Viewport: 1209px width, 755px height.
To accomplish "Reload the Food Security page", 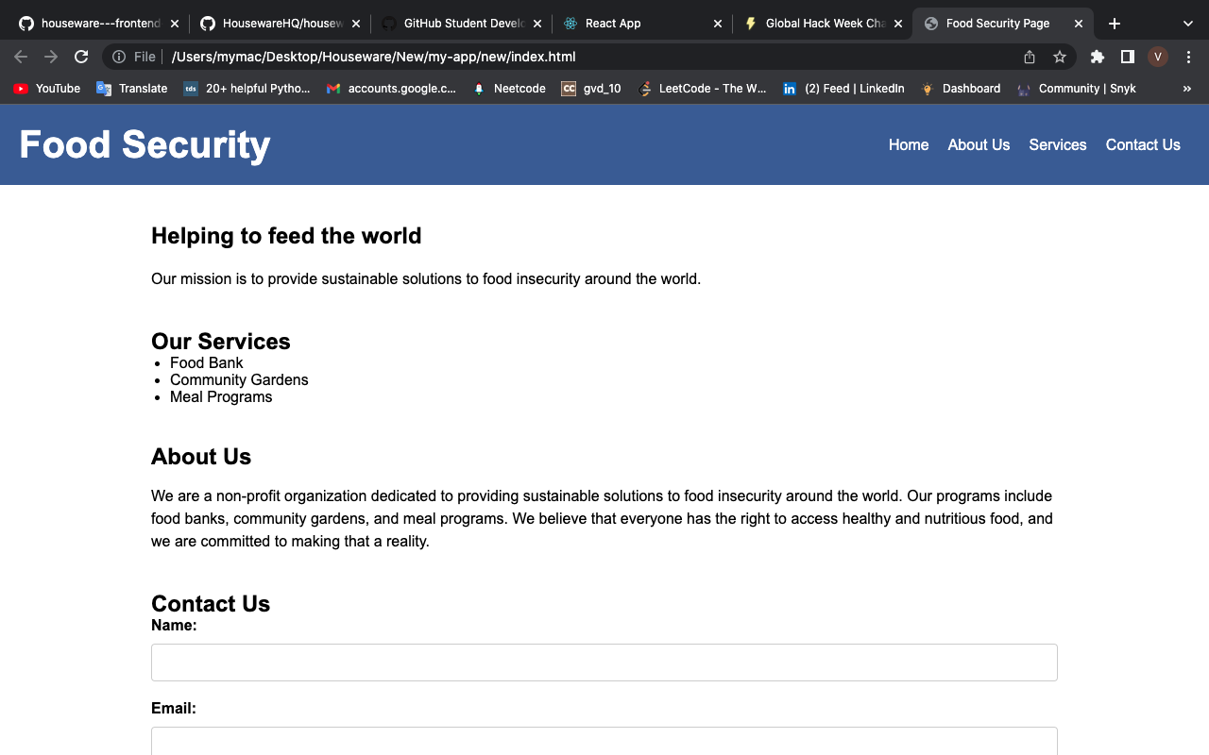I will click(x=81, y=57).
